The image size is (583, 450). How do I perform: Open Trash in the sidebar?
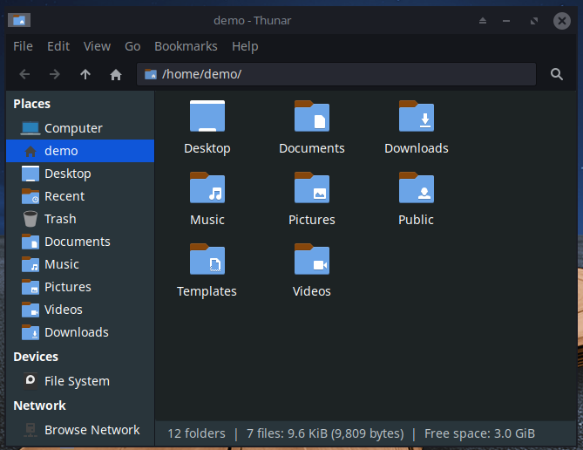coord(80,219)
